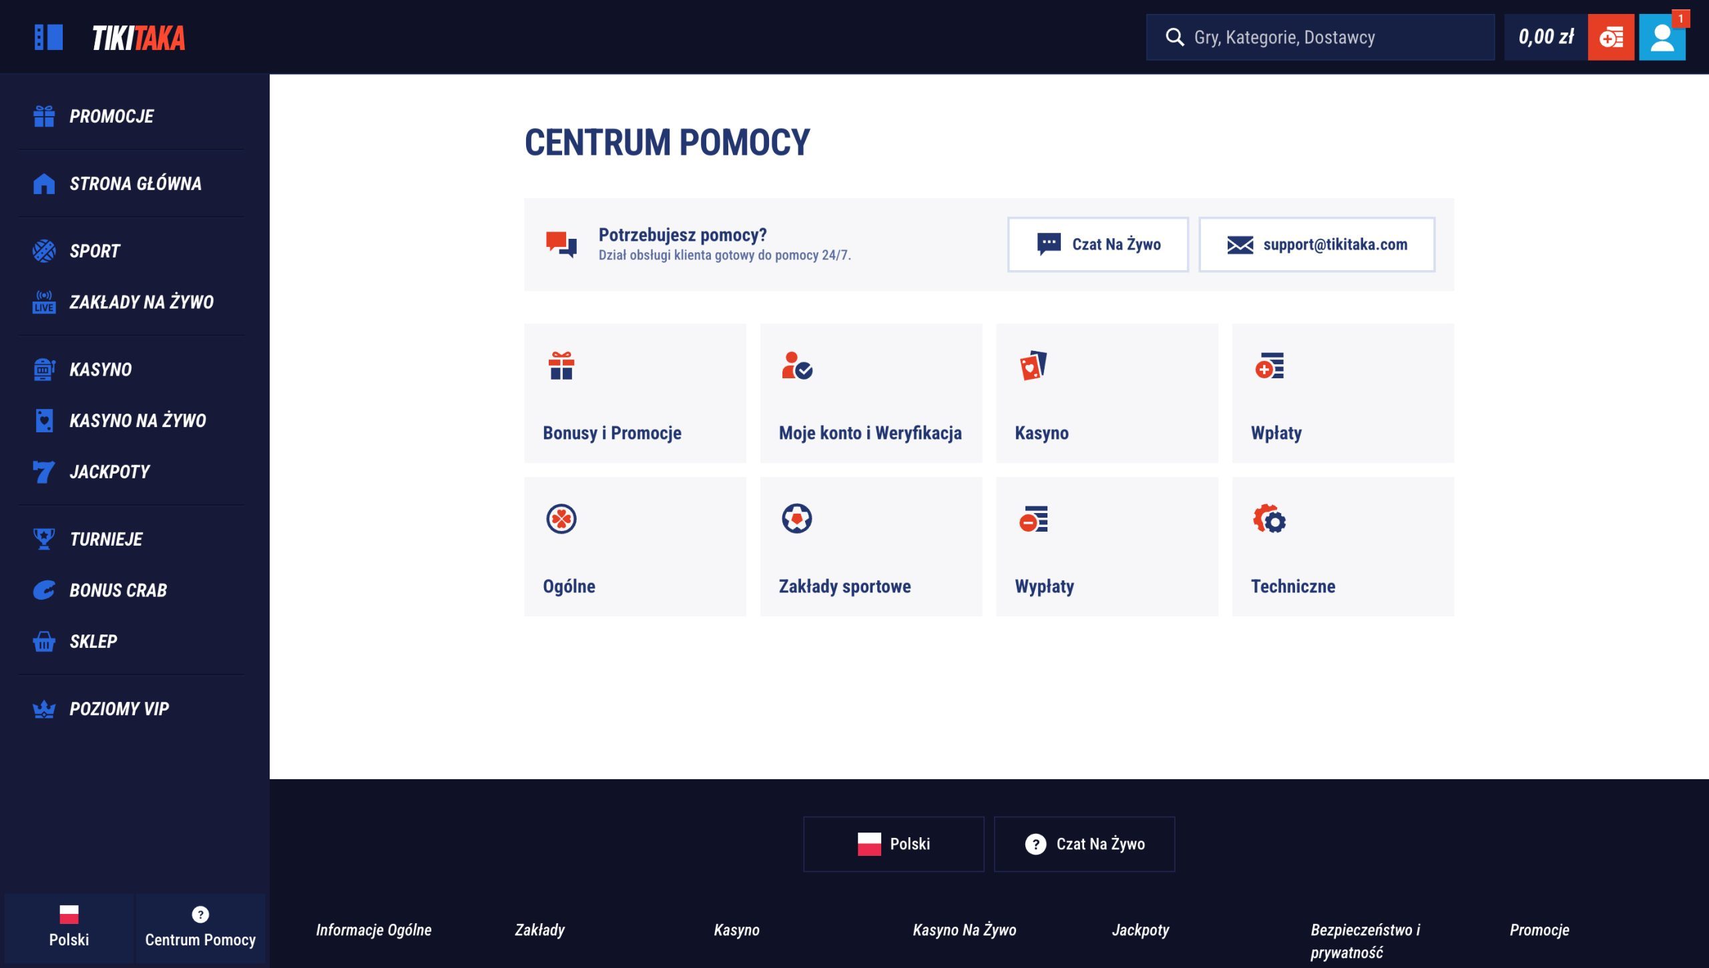1709x968 pixels.
Task: Click the Sklep basket icon
Action: pos(44,641)
